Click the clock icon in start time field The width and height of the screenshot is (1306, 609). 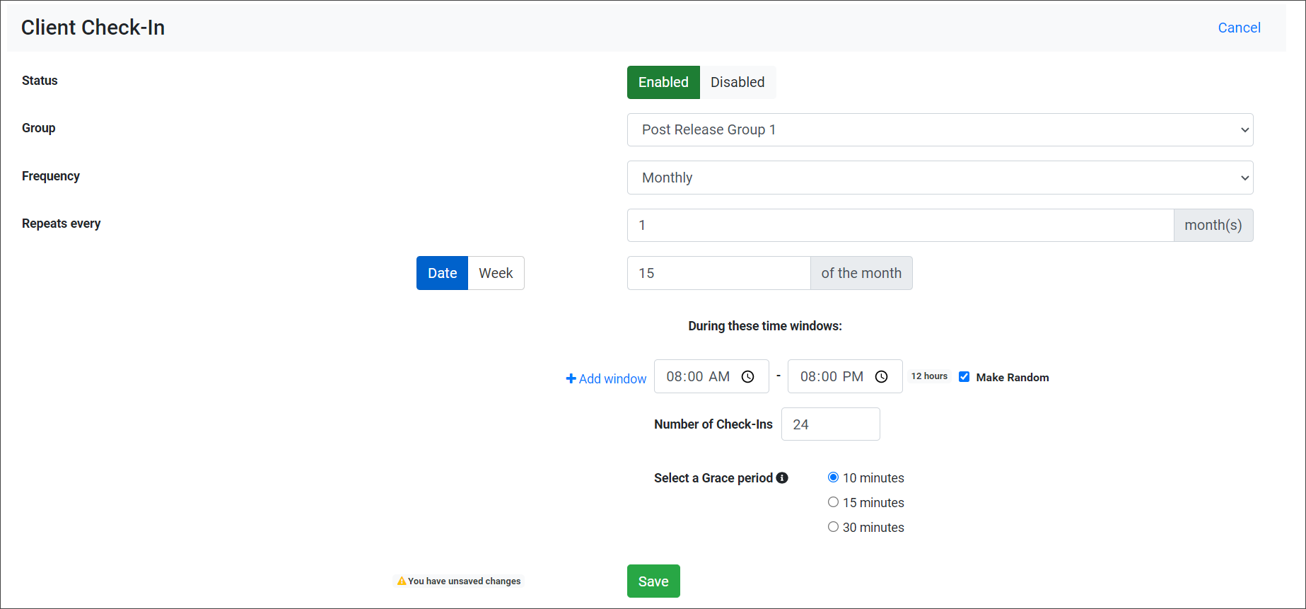pos(747,377)
